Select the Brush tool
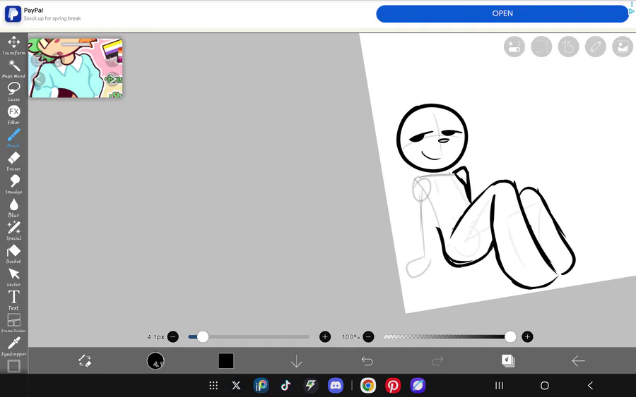636x397 pixels. coord(14,138)
